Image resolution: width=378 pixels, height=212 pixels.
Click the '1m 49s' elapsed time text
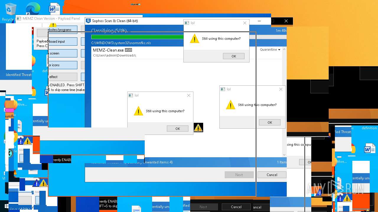point(281,31)
